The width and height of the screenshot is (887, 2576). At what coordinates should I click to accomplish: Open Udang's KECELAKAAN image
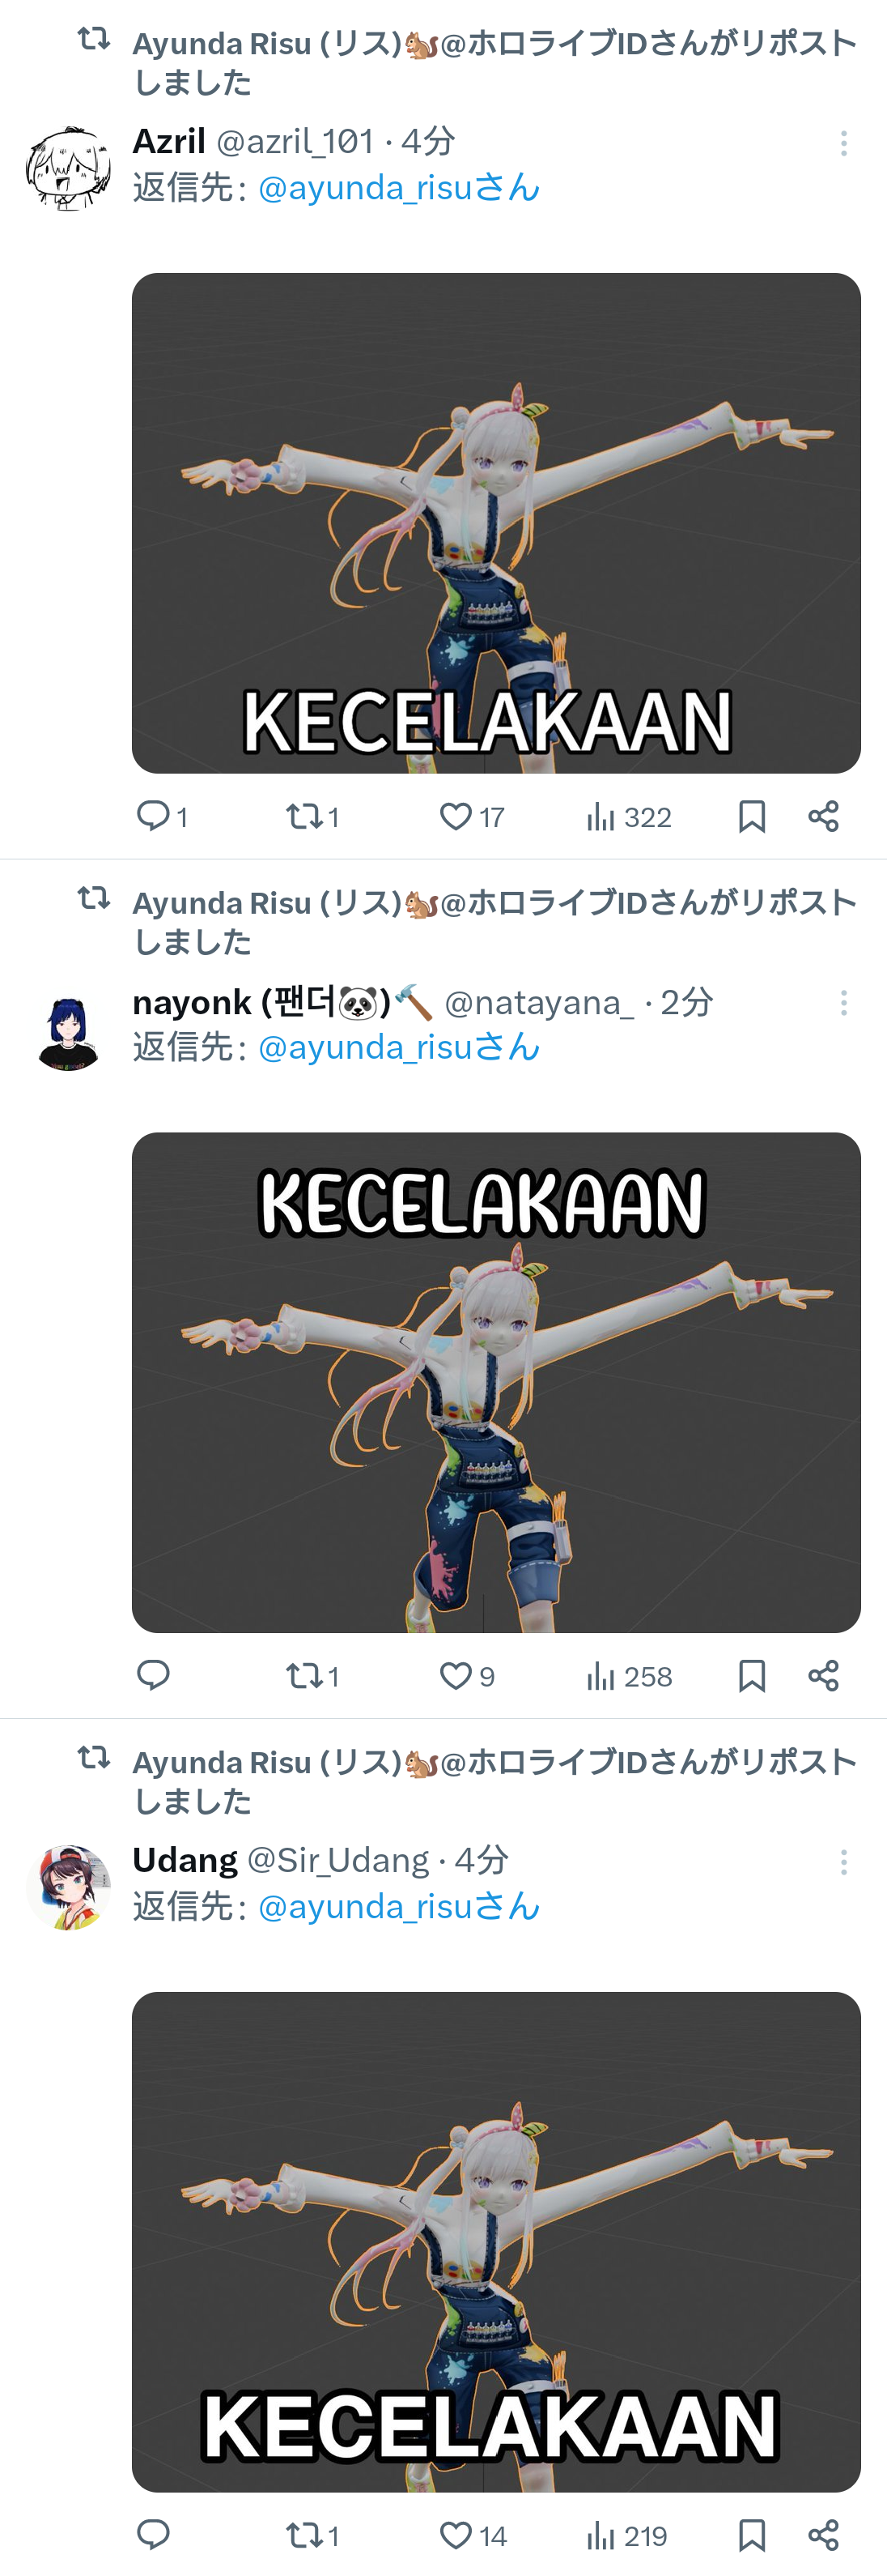[x=496, y=2241]
